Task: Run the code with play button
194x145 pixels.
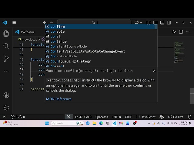Action: tap(174, 32)
